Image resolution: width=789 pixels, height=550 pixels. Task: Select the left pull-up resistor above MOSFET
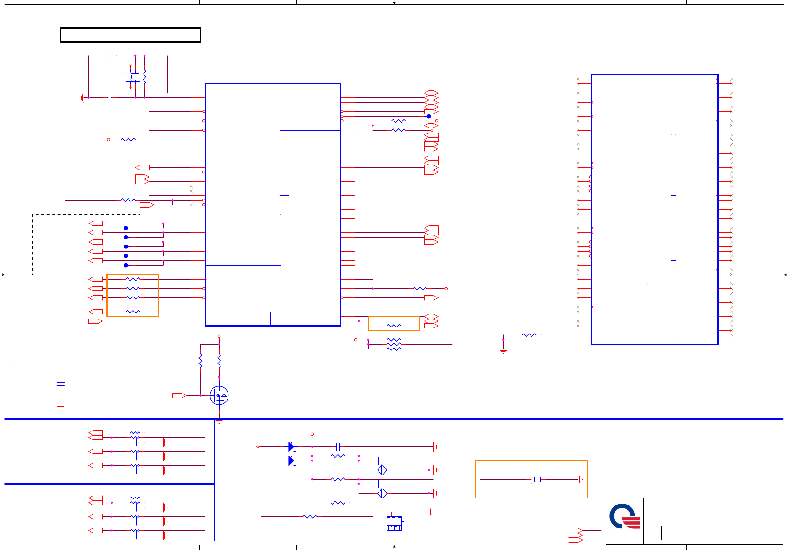click(200, 361)
